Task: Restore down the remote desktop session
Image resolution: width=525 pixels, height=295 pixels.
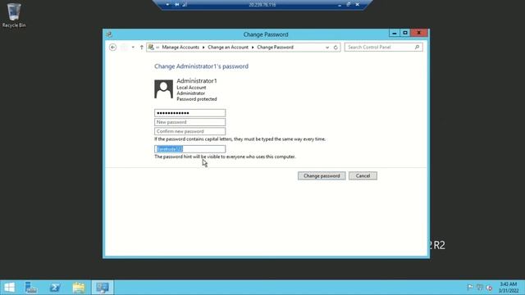Action: pos(349,5)
